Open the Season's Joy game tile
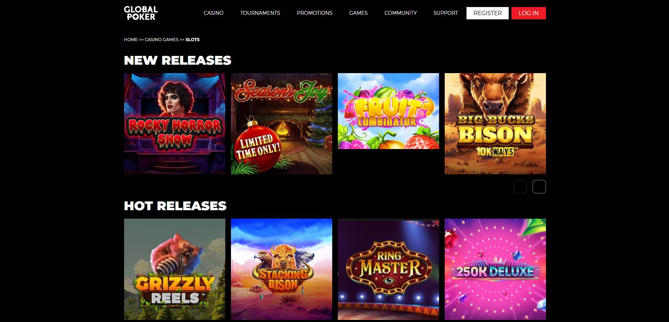Image resolution: width=669 pixels, height=322 pixels. point(282,124)
